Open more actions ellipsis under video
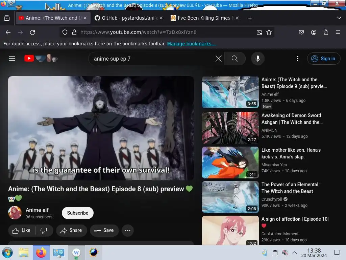Screen dimensions: 346x260 pos(127,230)
